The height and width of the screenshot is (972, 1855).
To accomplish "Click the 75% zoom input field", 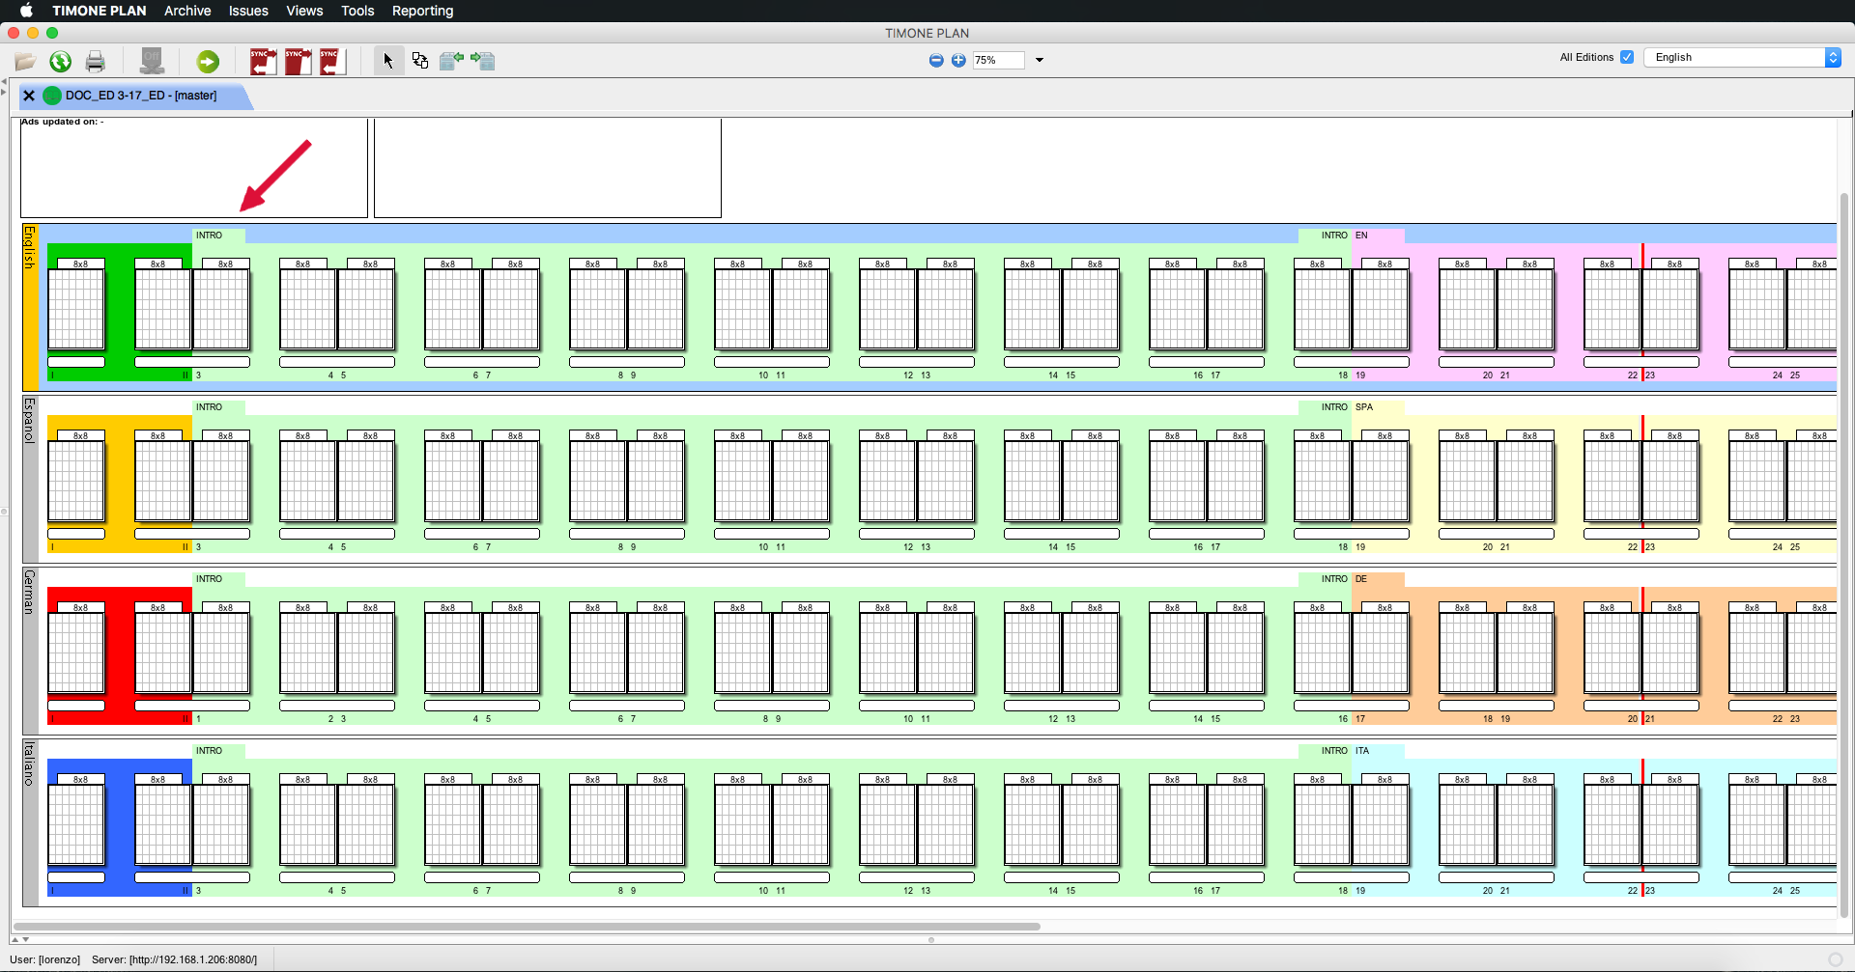I will [997, 60].
